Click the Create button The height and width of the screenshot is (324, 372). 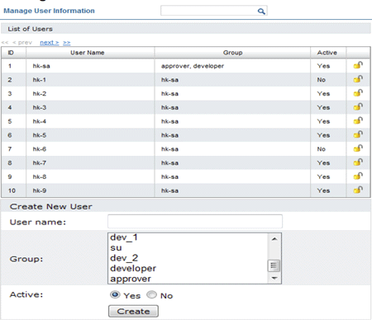tap(133, 311)
